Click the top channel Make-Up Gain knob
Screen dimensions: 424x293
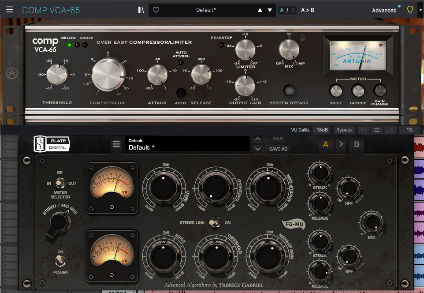(268, 188)
